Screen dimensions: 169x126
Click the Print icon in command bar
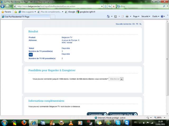coord(127,17)
